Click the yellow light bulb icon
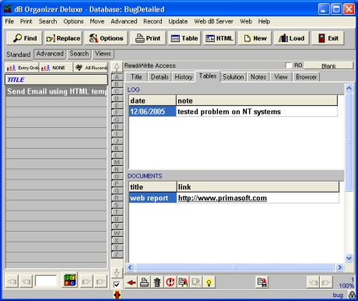358x301 pixels. [x=209, y=282]
